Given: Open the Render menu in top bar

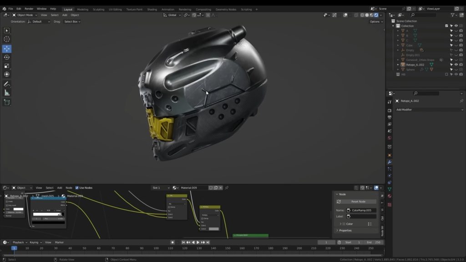Looking at the screenshot, I should [29, 9].
